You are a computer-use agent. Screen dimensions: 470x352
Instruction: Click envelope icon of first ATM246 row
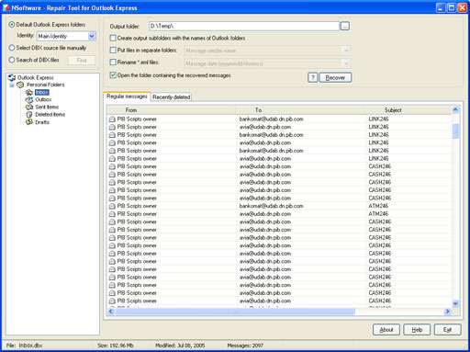(112, 206)
